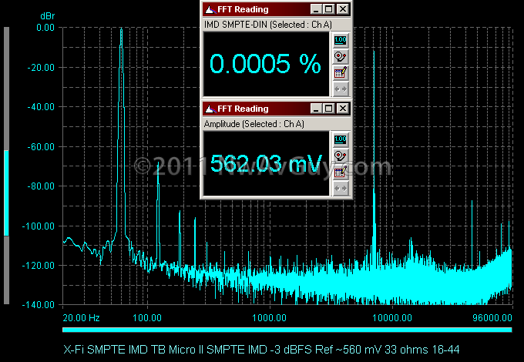The width and height of the screenshot is (524, 362).
Task: Click the horizontal frequency range bar below the graph
Action: [287, 330]
